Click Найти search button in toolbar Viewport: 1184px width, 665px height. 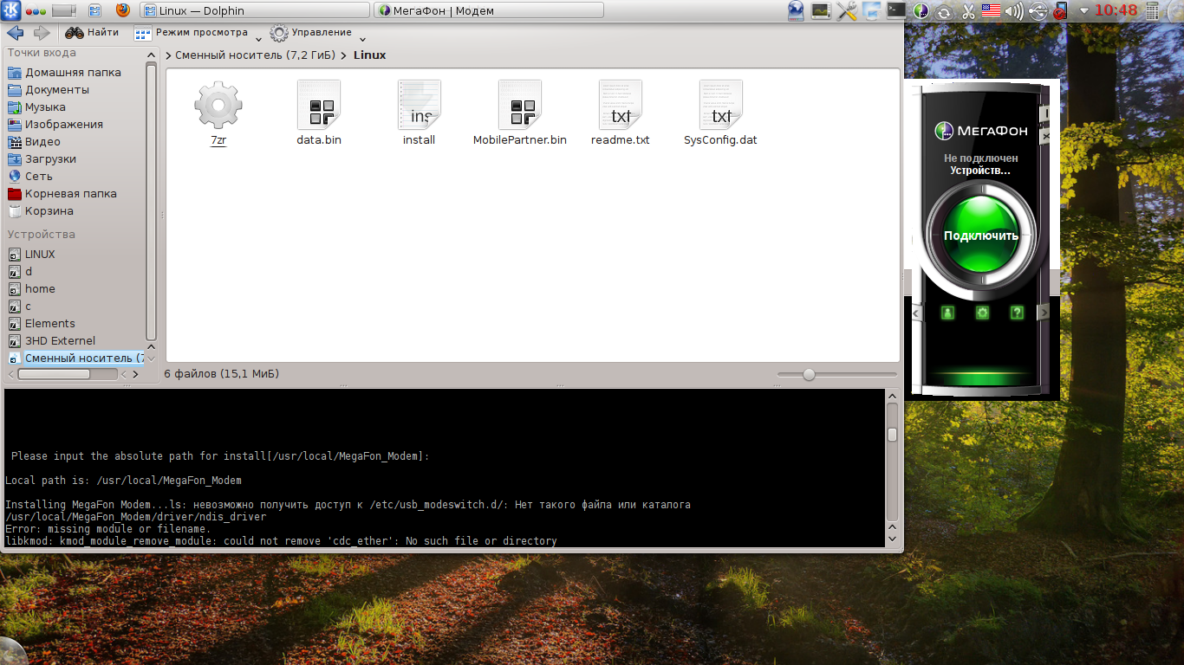92,33
